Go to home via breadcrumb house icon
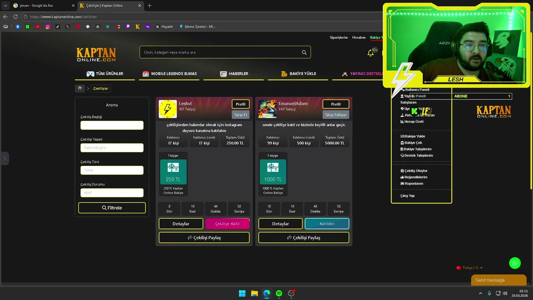Viewport: 533px width, 300px height. [80, 88]
